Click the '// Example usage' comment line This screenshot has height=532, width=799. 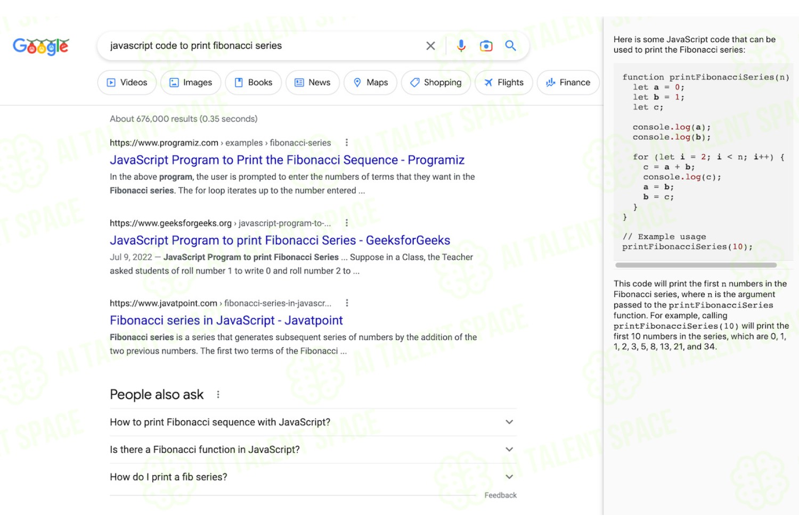(664, 237)
